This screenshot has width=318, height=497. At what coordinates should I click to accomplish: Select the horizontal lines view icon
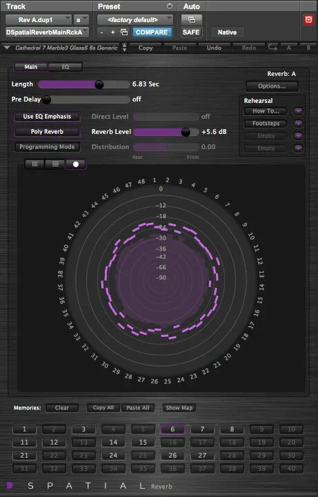[x=55, y=164]
